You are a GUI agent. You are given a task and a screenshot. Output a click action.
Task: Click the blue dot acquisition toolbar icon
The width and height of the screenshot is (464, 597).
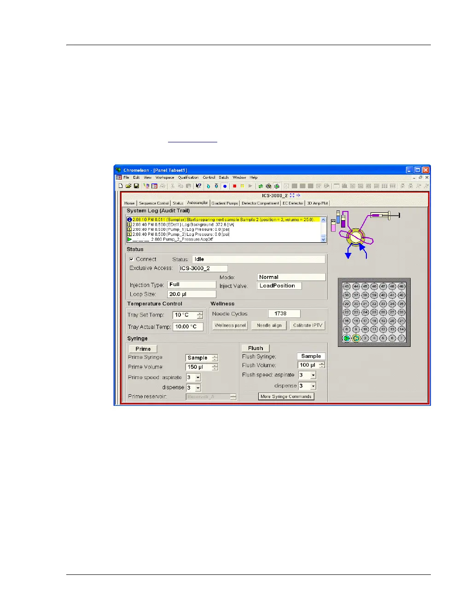225,186
